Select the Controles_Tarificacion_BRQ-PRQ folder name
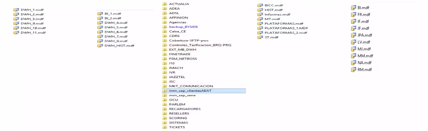428x131 pixels. pyautogui.click(x=200, y=45)
